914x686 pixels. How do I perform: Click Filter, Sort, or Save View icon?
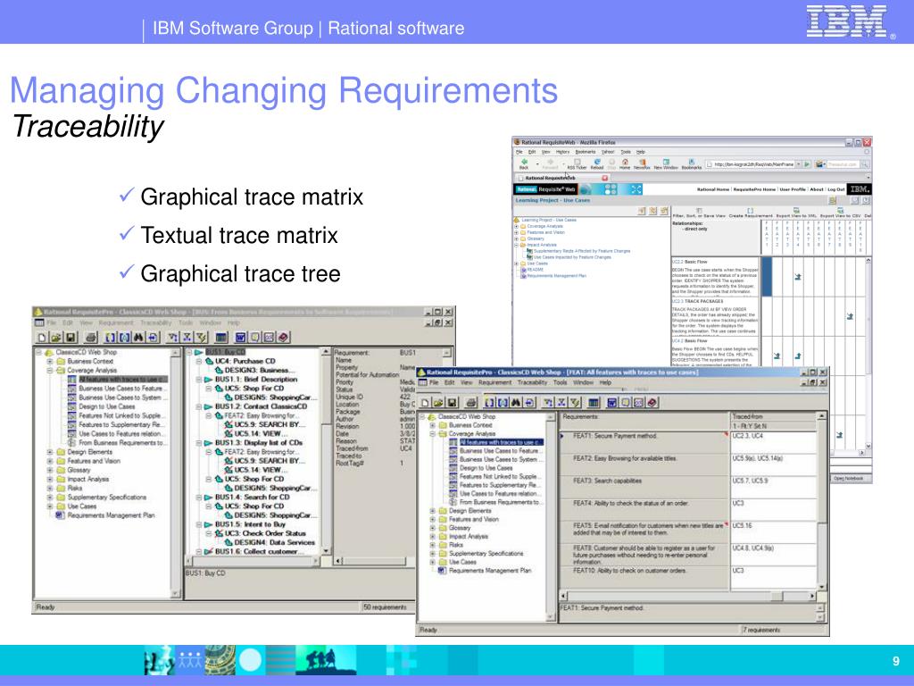(x=699, y=213)
